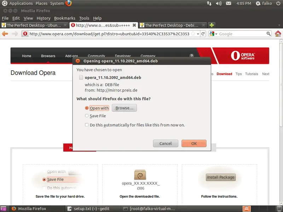The width and height of the screenshot is (283, 212).
Task: Open the Places menu
Action: 41,4
